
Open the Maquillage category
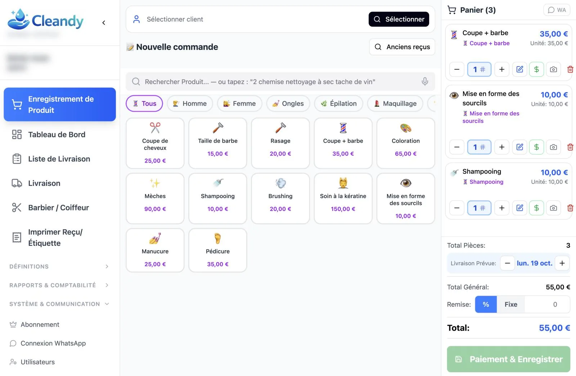pos(395,104)
